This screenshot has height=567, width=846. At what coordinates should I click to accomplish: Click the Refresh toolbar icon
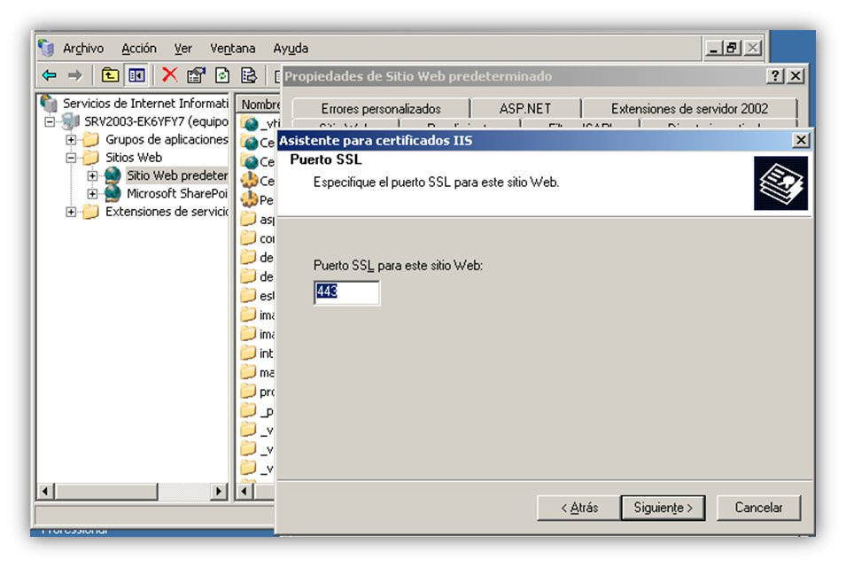click(222, 75)
